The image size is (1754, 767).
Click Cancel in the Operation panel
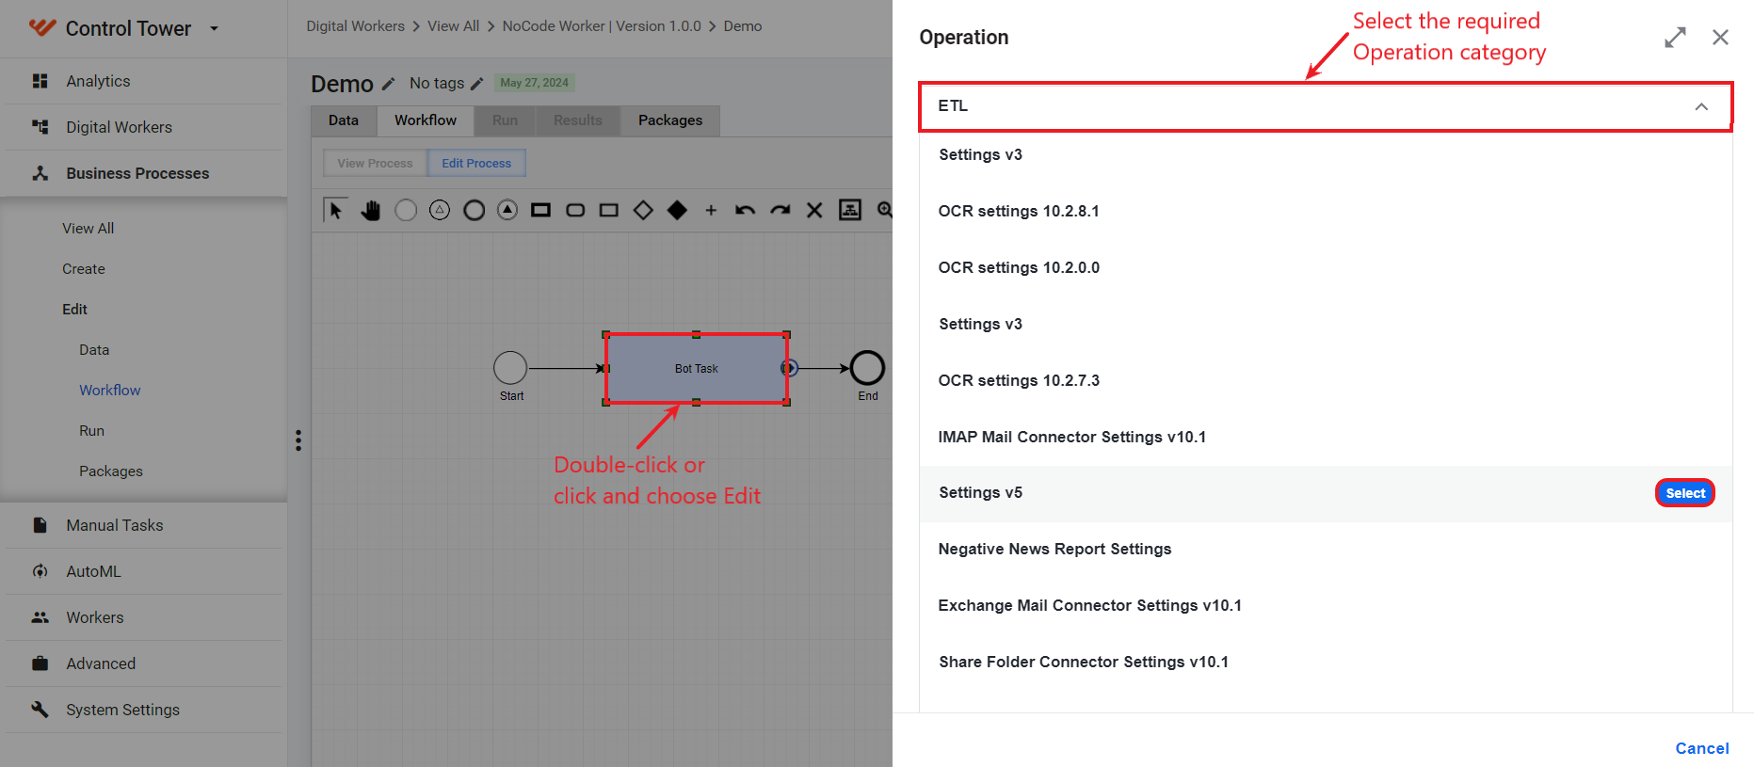[x=1702, y=748]
